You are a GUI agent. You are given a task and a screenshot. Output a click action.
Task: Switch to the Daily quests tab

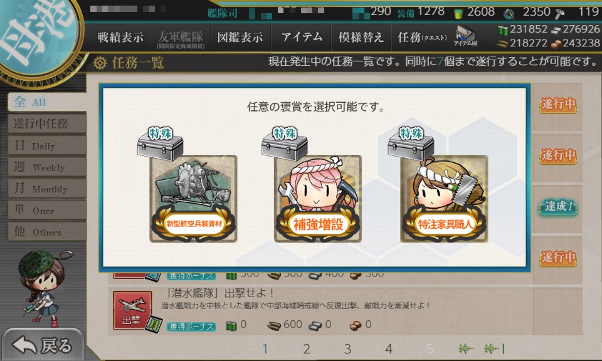[46, 145]
